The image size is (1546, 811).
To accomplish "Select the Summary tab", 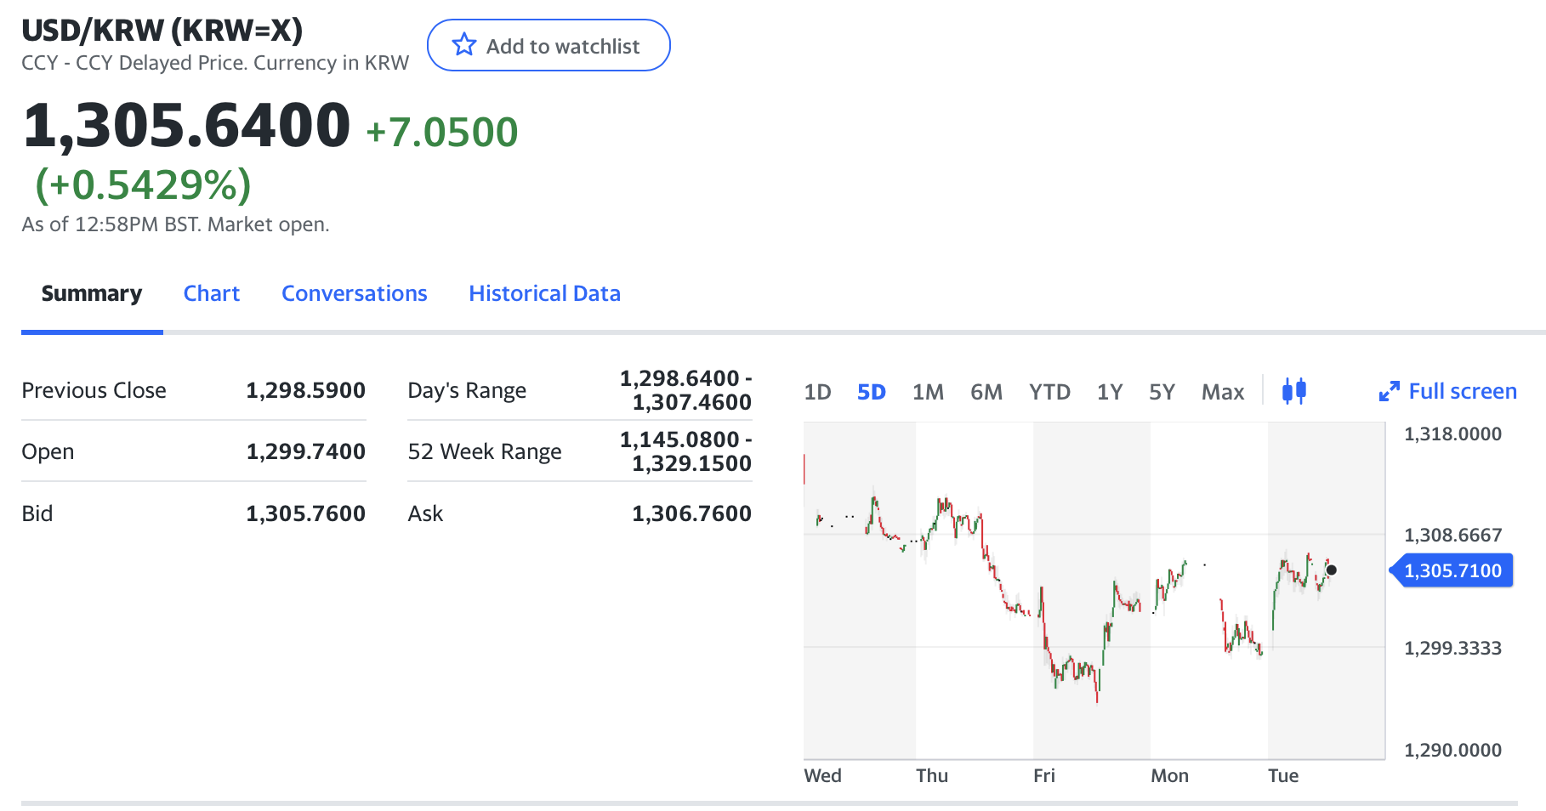I will (x=92, y=293).
